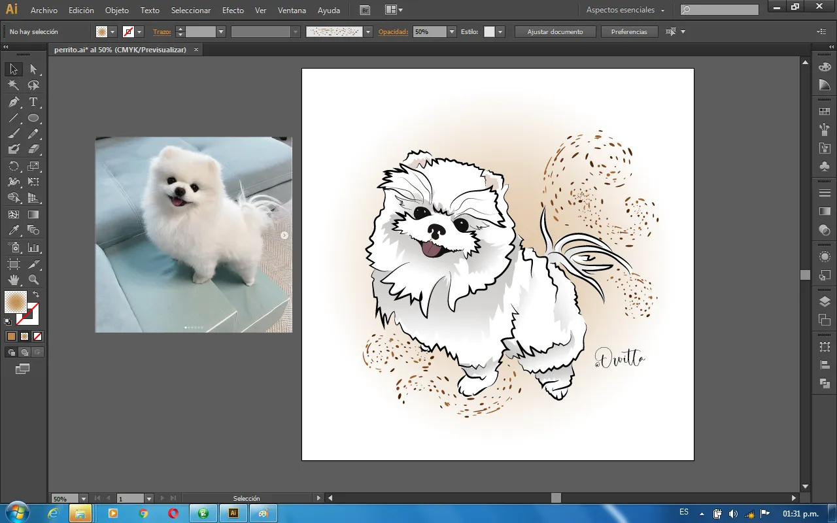
Task: Open the Brushes panel in right dock
Action: [825, 130]
